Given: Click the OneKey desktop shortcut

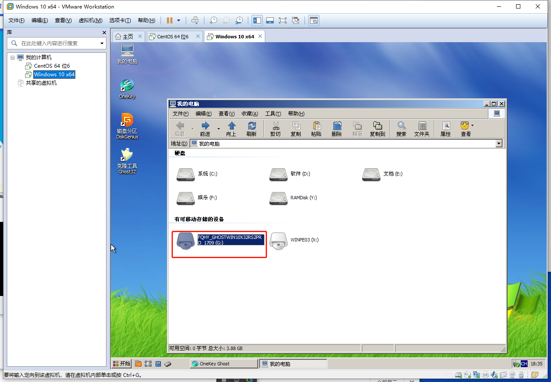Looking at the screenshot, I should click(127, 89).
